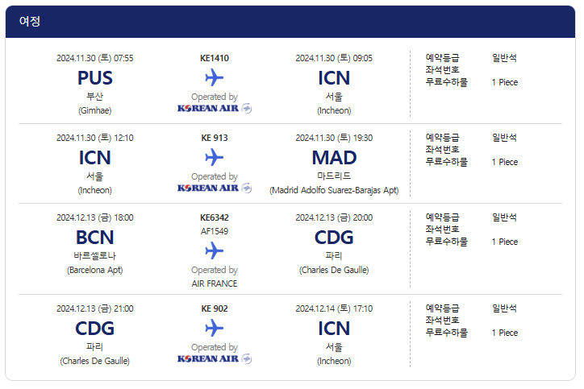Click flight number KE 902
This screenshot has height=389, width=584.
pos(214,308)
